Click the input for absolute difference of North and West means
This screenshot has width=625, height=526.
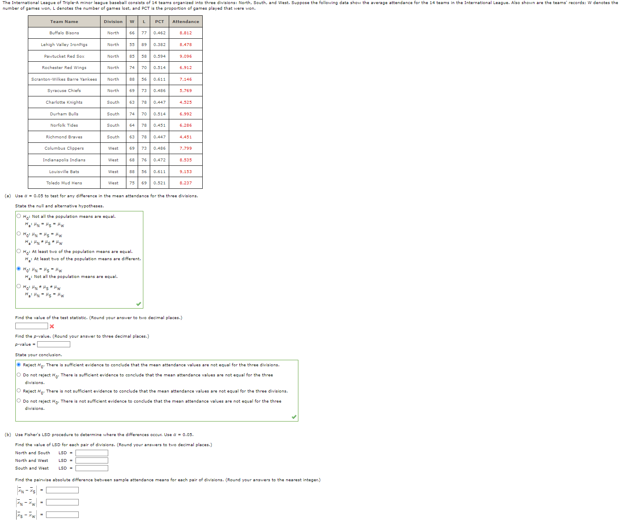coord(62,502)
